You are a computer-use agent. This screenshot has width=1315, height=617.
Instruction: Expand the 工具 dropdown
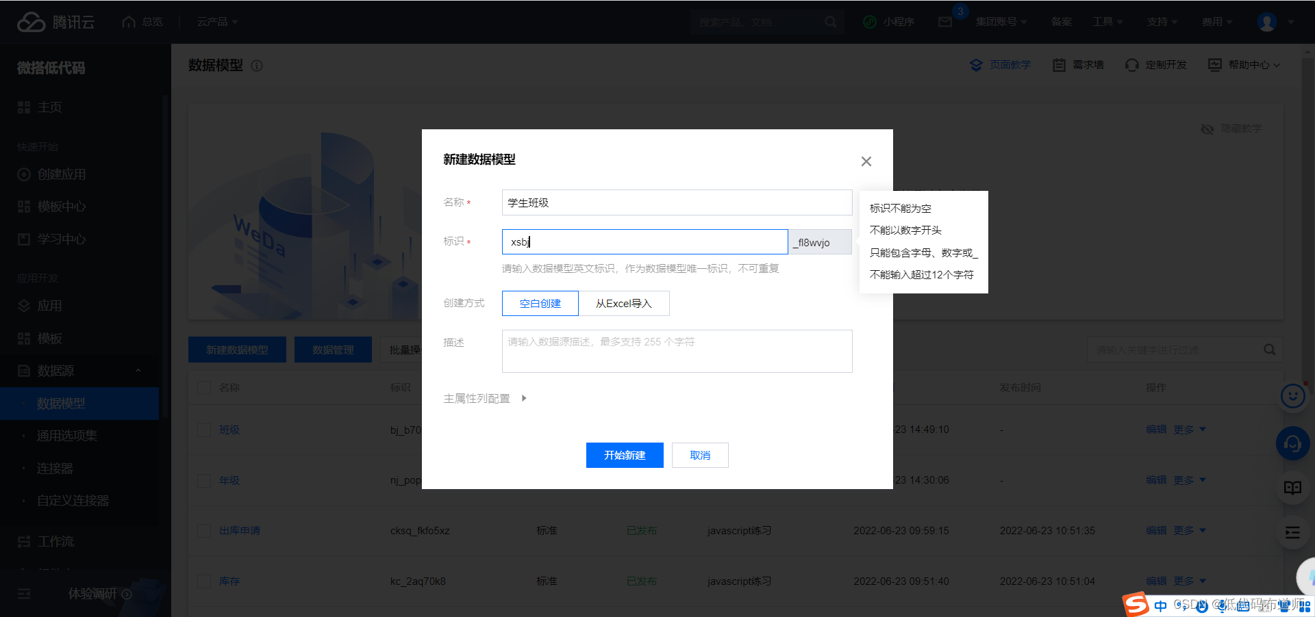coord(1107,22)
